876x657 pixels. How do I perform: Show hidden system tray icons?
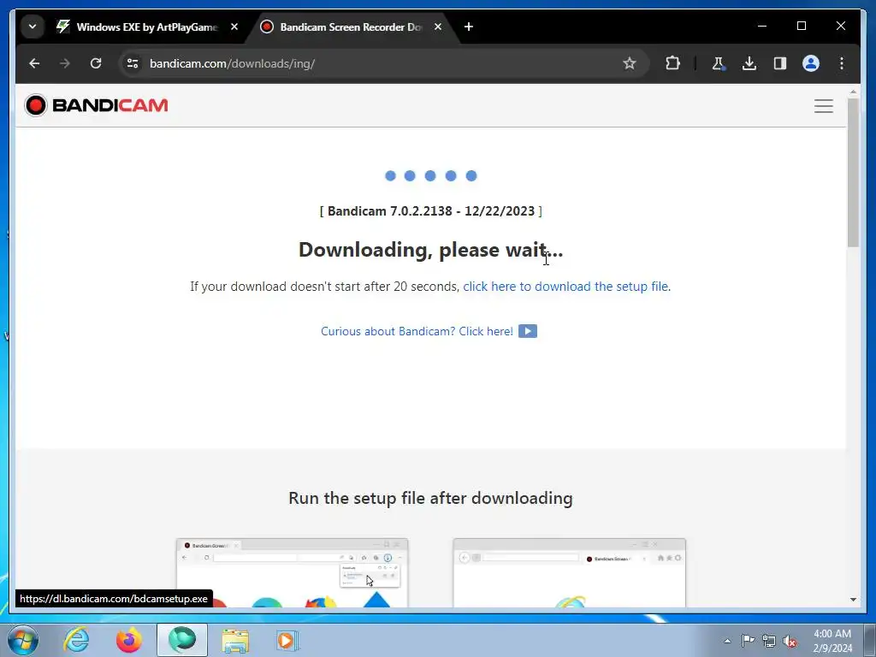click(x=727, y=641)
